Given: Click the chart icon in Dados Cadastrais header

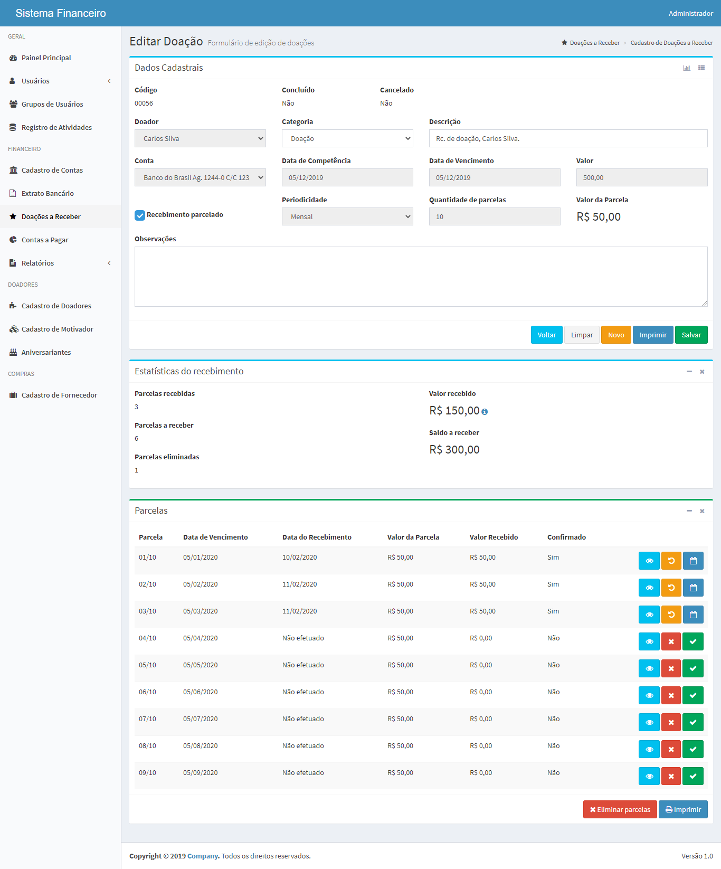Looking at the screenshot, I should [x=686, y=68].
